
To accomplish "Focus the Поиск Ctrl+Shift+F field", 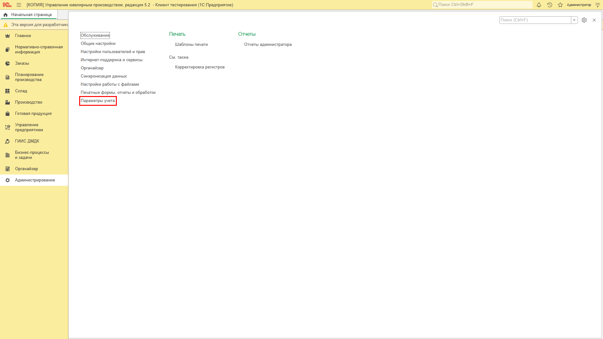I will [482, 5].
